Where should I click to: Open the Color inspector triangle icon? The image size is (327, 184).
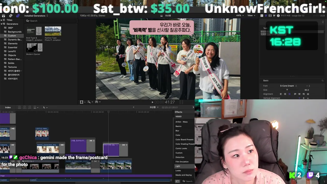(x=274, y=16)
